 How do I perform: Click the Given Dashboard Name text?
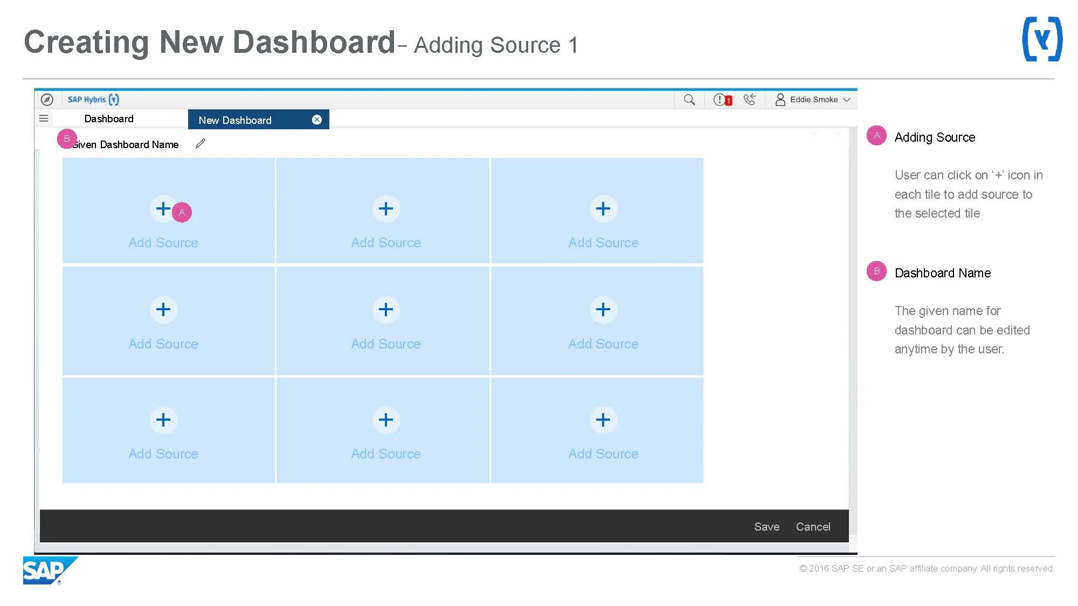[125, 144]
